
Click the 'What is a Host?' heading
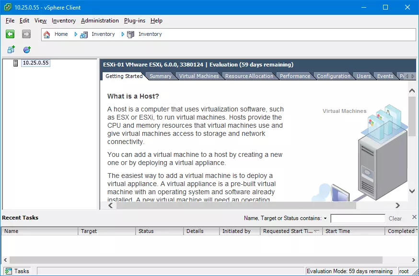click(133, 96)
